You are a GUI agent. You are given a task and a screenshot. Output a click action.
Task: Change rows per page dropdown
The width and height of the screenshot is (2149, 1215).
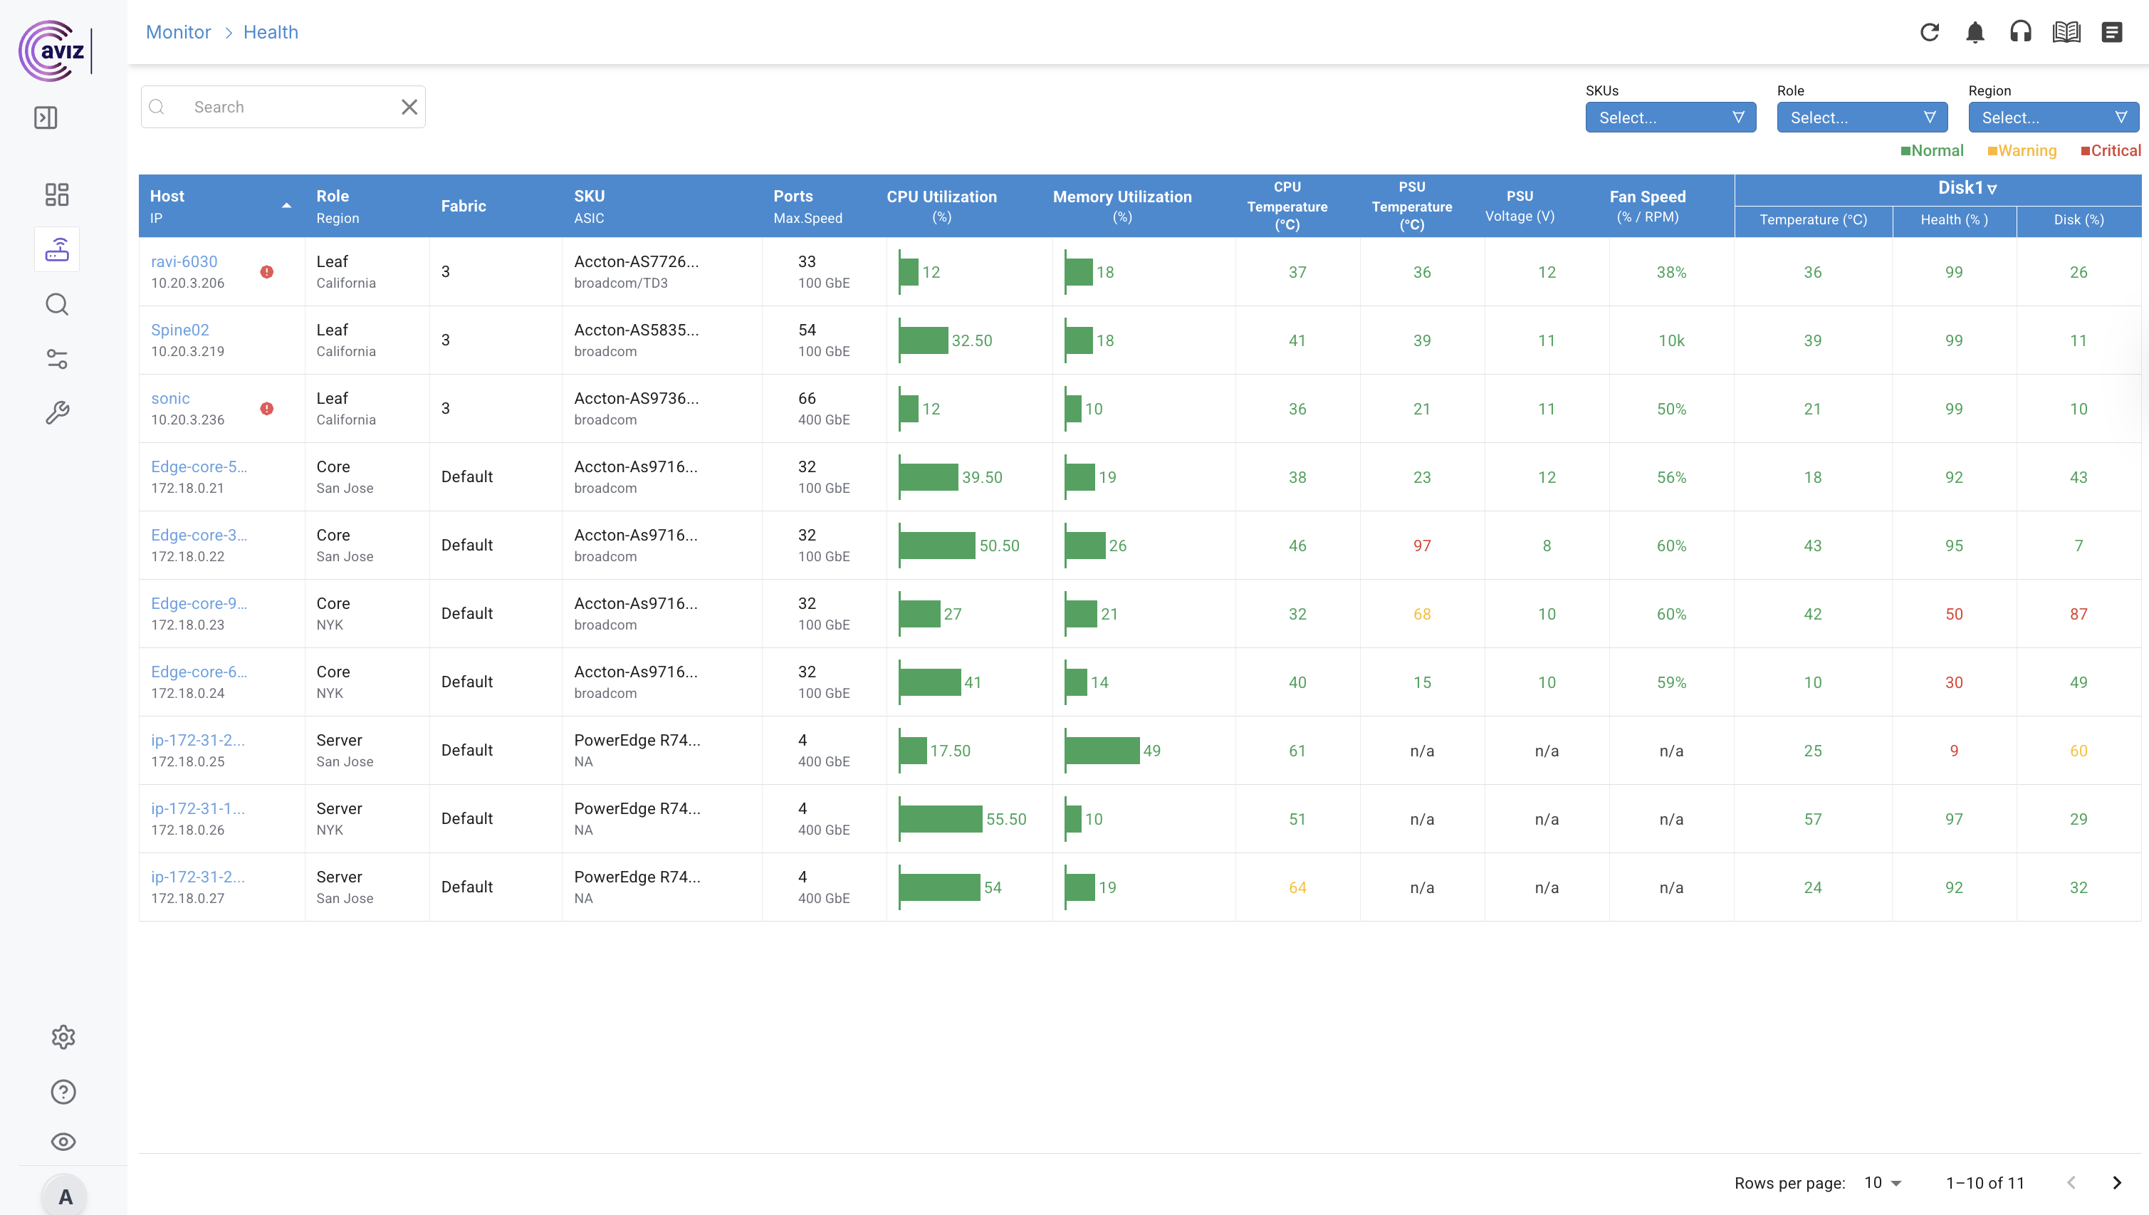(x=1883, y=1182)
